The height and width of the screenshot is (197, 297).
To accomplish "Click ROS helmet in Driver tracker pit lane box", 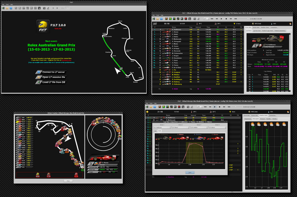I will [38, 175].
